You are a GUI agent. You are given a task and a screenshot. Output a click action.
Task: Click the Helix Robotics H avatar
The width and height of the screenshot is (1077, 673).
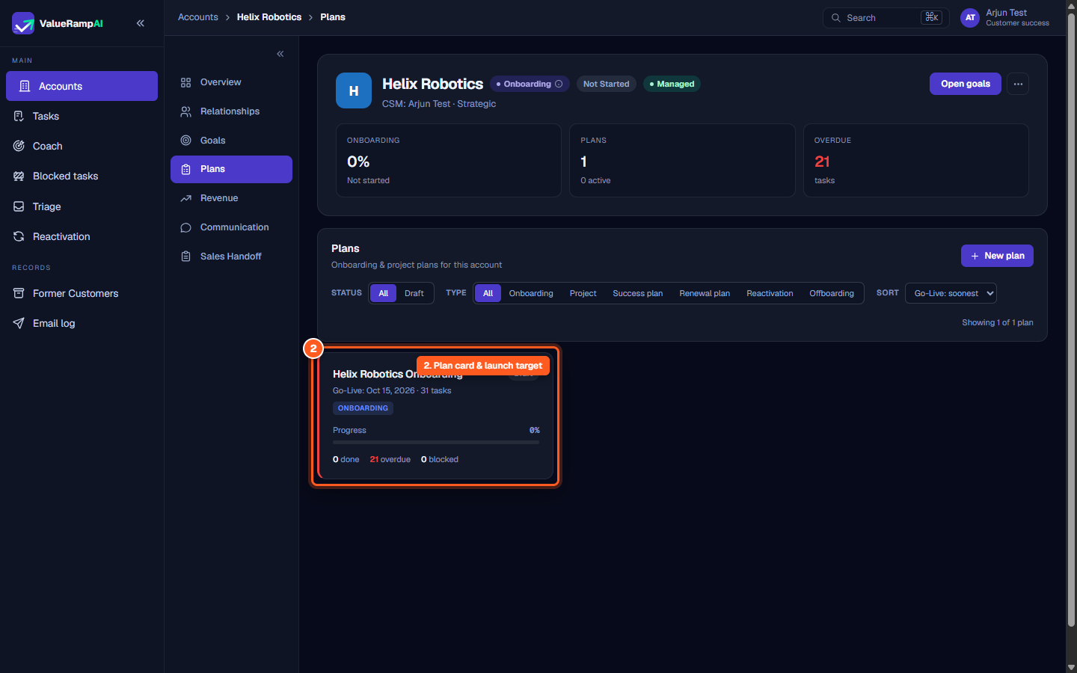tap(354, 90)
